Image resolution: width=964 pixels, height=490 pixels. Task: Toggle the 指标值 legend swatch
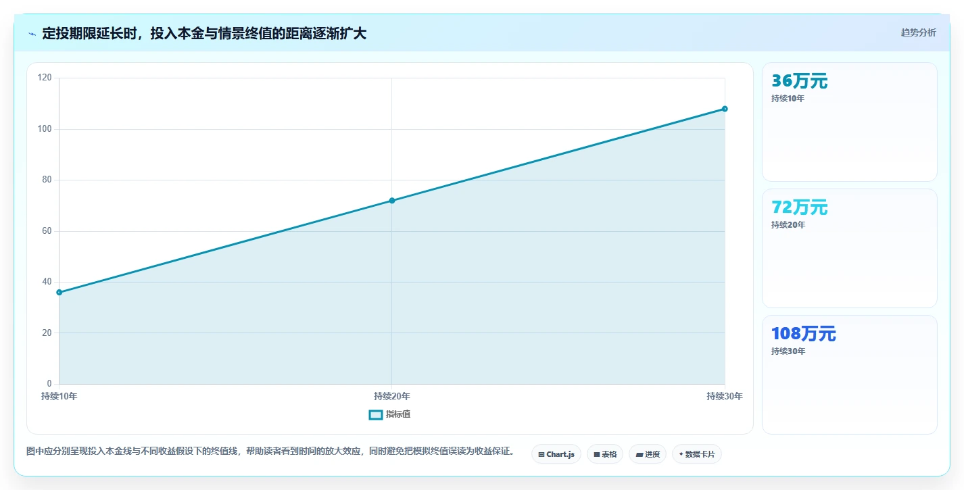click(x=376, y=414)
